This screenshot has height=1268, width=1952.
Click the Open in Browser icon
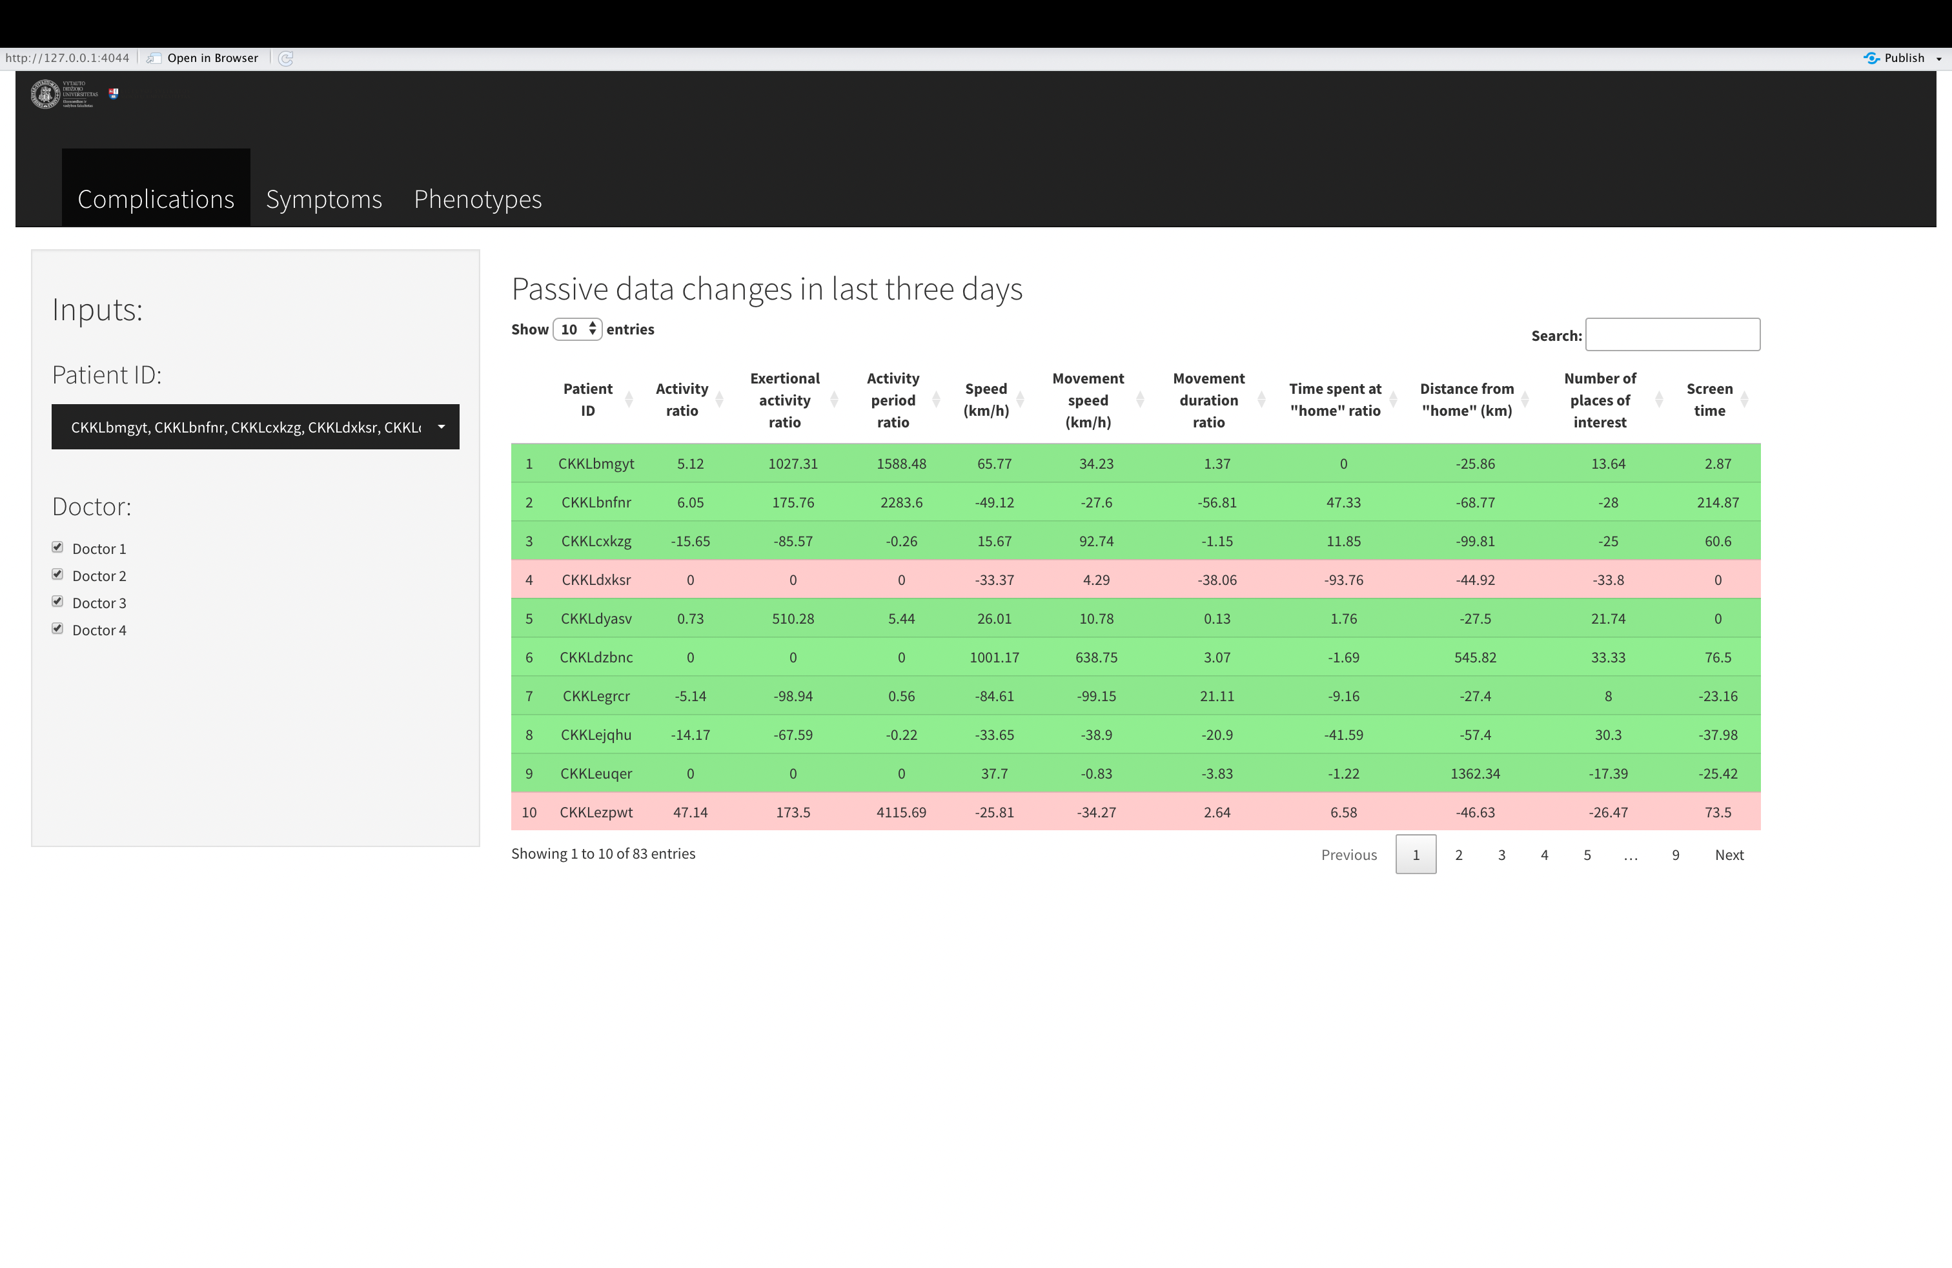[x=154, y=58]
